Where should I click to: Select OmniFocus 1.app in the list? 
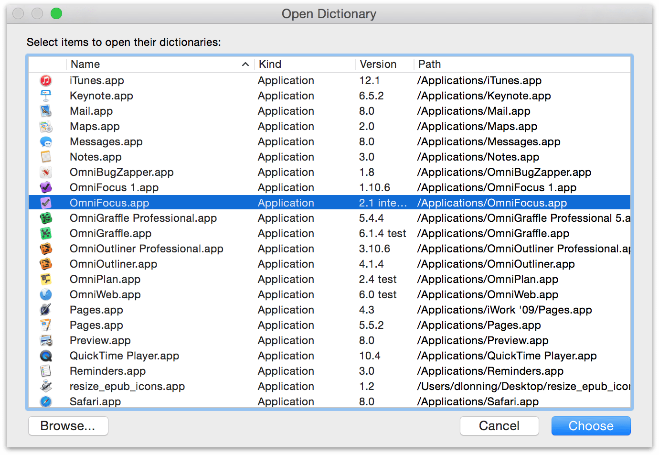(114, 187)
